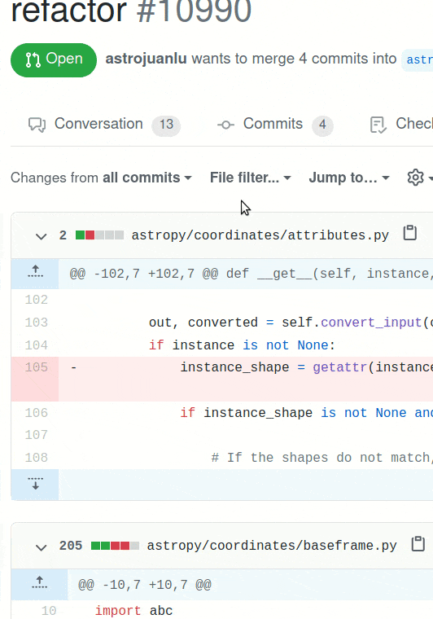
Task: Select line number 104
Action: [37, 345]
